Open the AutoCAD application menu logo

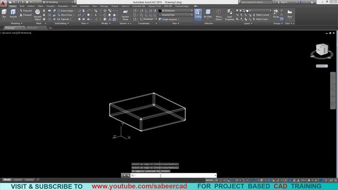point(3,4)
